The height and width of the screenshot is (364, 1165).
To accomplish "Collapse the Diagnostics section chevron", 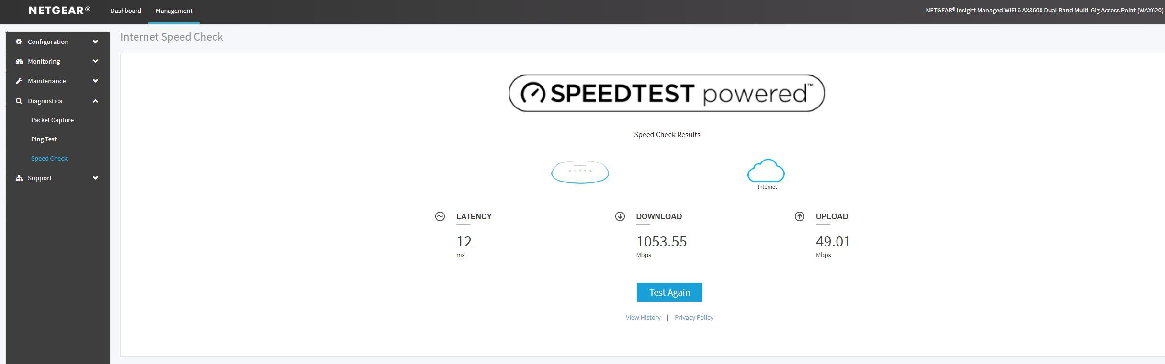I will [x=95, y=101].
